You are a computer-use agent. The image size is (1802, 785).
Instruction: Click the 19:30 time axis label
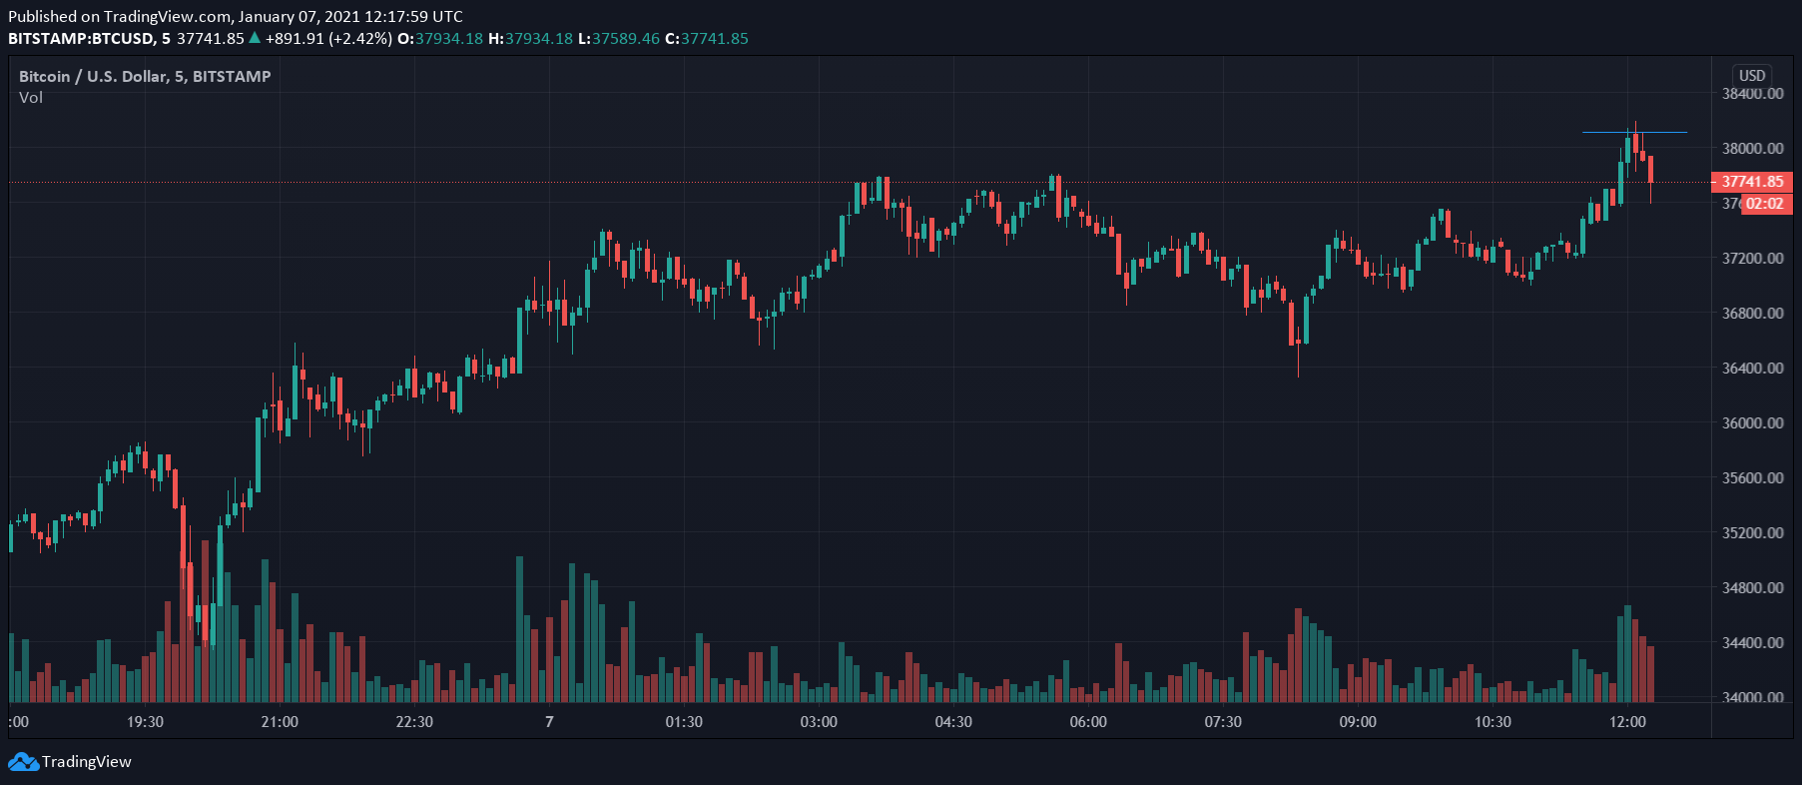[x=145, y=722]
